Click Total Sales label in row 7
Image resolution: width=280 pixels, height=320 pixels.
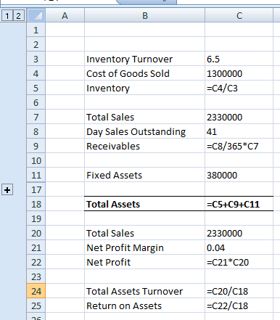[x=144, y=117]
